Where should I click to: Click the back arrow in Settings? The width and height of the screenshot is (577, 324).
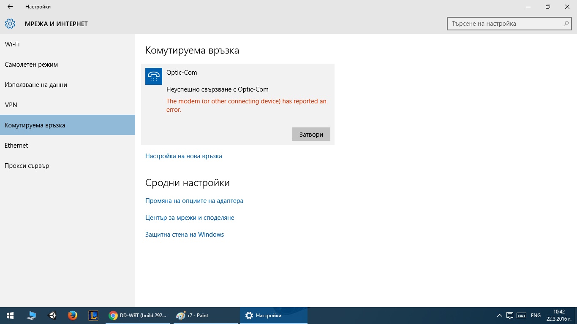click(x=10, y=7)
